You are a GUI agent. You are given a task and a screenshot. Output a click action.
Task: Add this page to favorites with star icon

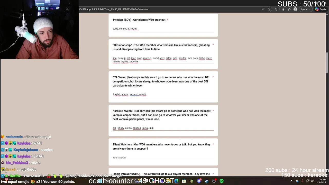pos(269,9)
